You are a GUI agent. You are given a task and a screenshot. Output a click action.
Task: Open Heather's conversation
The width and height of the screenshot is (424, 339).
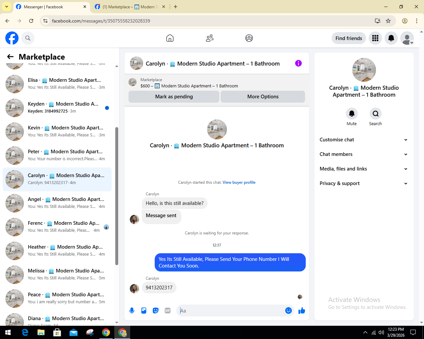tap(57, 251)
